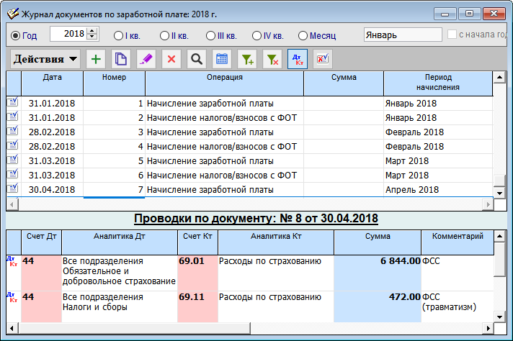This screenshot has width=513, height=341.
Task: Click the Аналитика Кт column header
Action: (x=276, y=242)
